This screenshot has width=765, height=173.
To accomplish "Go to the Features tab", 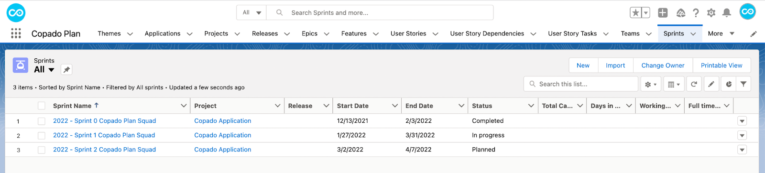I will [x=354, y=33].
